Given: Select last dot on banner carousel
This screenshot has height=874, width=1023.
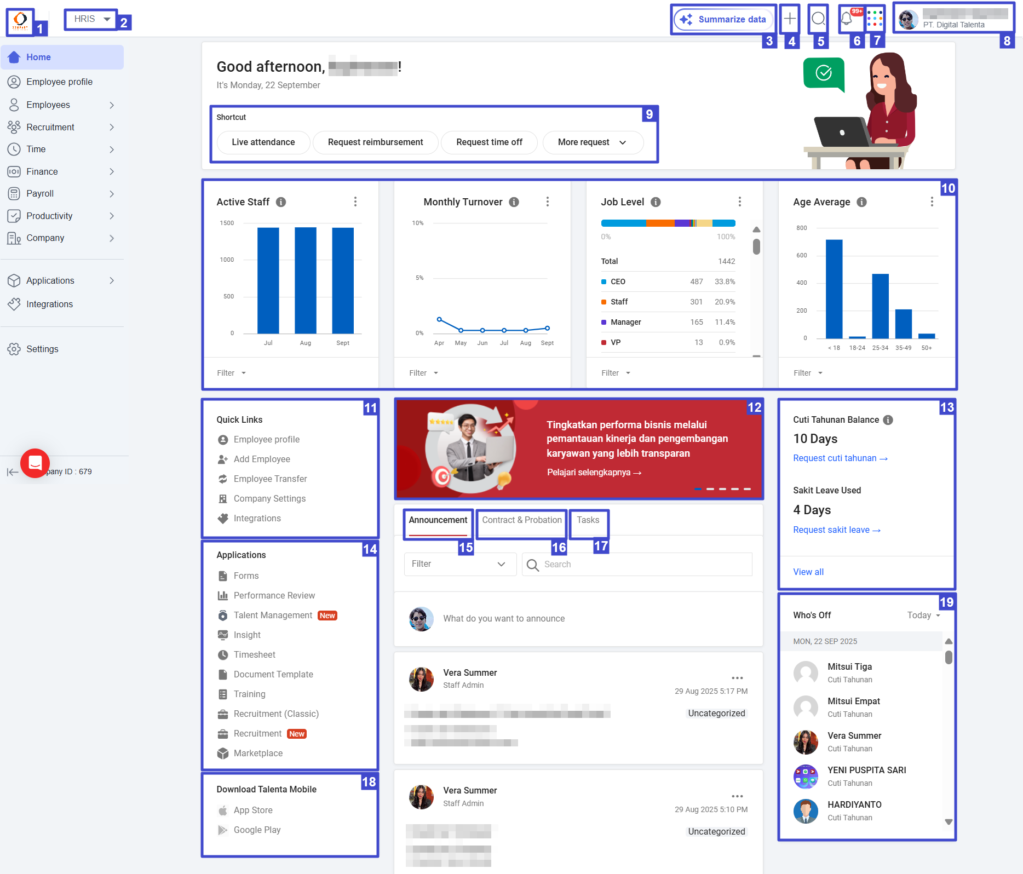Looking at the screenshot, I should (747, 489).
